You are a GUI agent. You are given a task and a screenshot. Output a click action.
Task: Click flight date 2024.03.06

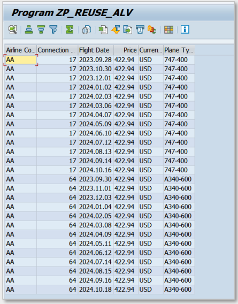pyautogui.click(x=96, y=105)
